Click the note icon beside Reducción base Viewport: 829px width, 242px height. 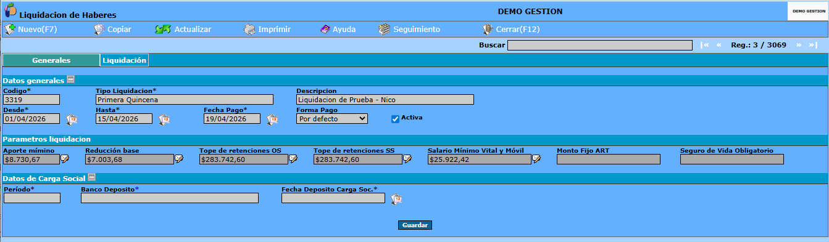(179, 159)
